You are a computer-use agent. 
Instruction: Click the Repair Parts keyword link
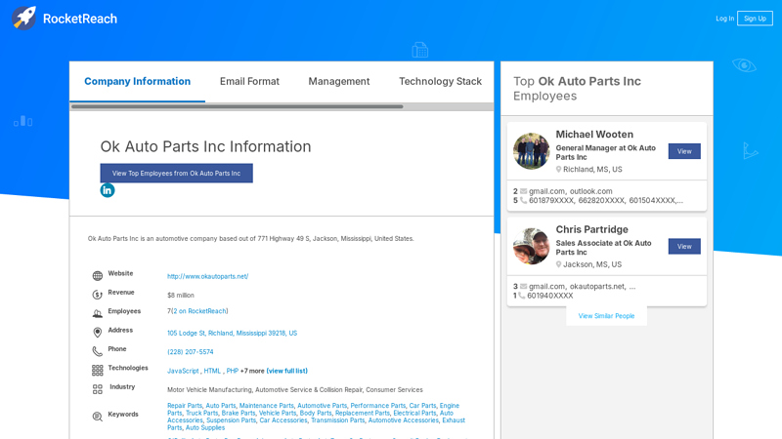coord(185,406)
